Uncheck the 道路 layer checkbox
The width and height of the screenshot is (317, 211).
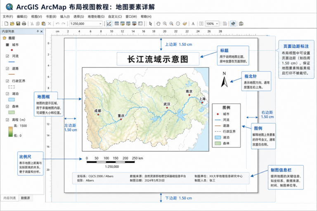tap(7, 69)
